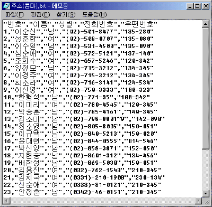The height and width of the screenshot is (207, 212).
Task: Click the vertical scrollbar thumb
Action: (206, 88)
